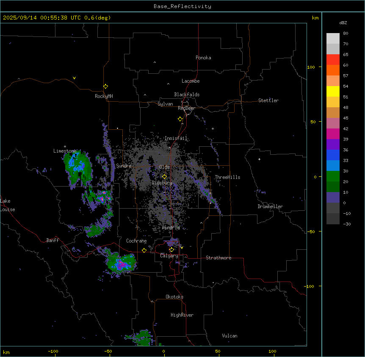Click the bright green 20–30 dBZ swatch
The width and height of the screenshot is (365, 357).
(x=333, y=176)
